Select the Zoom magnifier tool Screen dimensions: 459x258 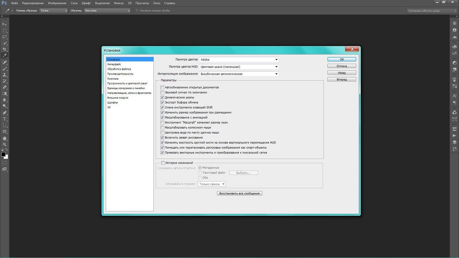click(x=5, y=144)
